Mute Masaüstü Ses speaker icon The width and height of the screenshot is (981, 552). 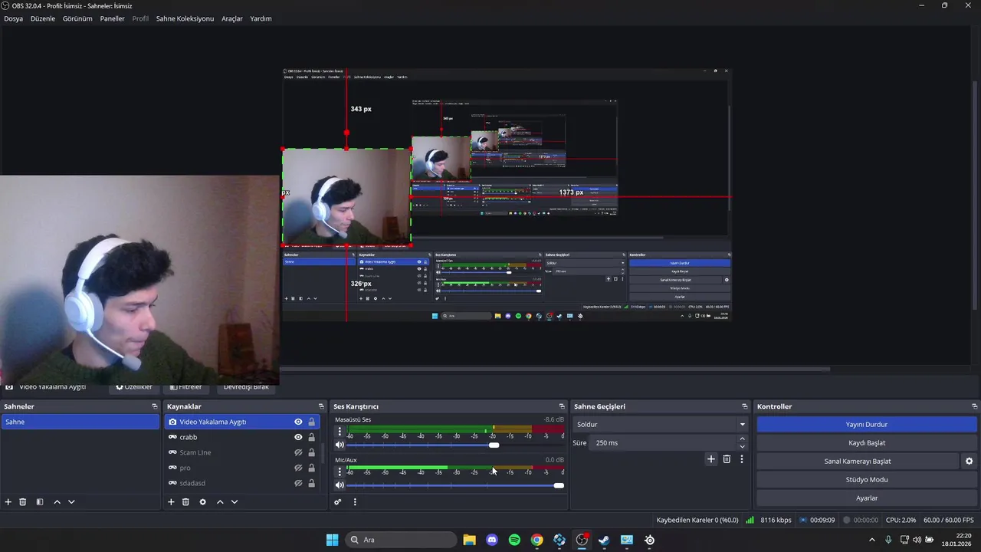(340, 445)
